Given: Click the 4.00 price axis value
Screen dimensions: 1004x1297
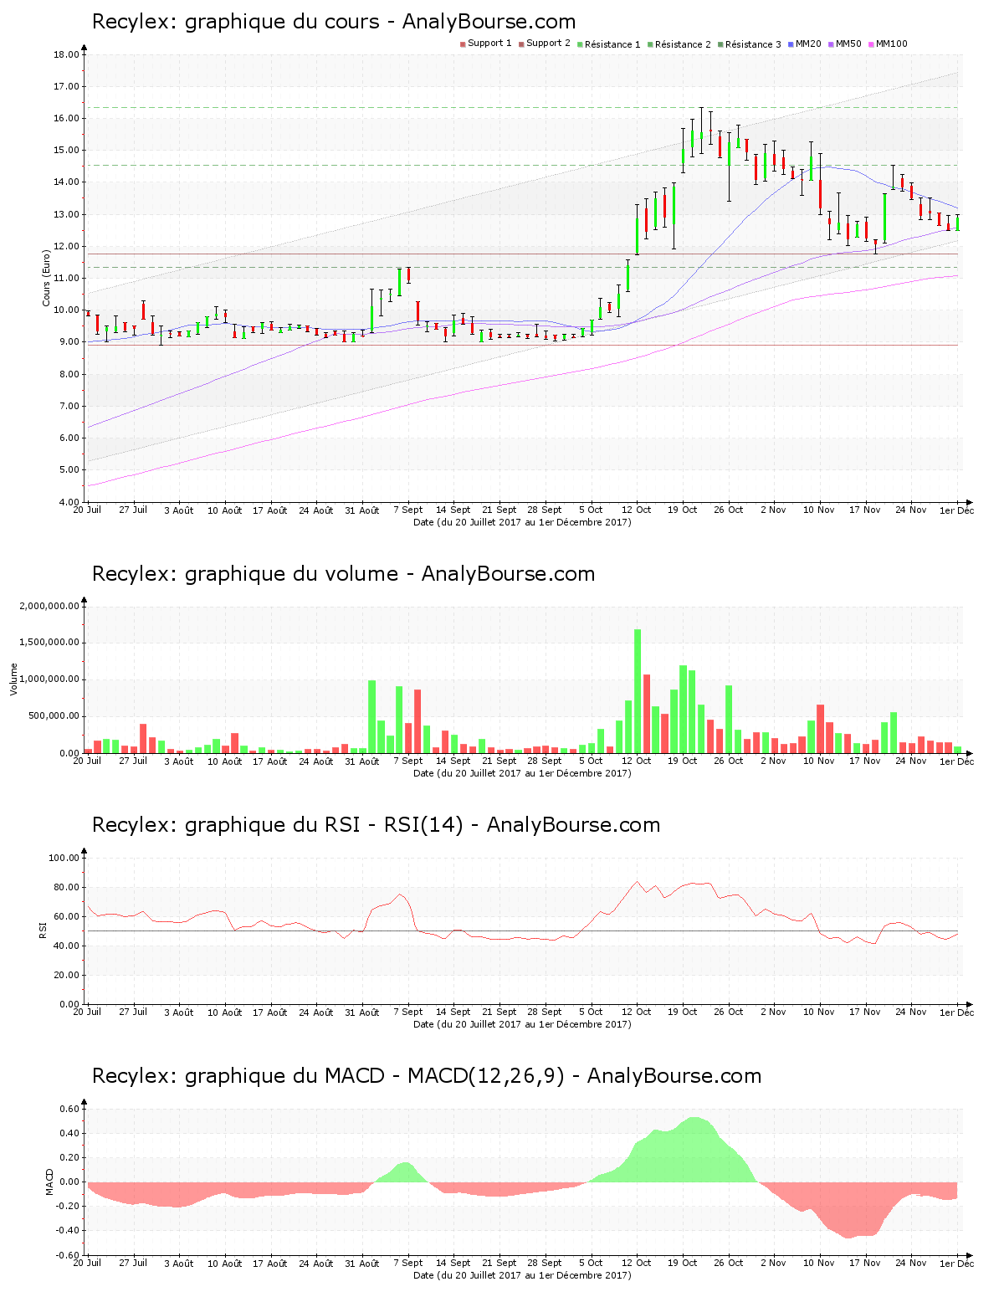Looking at the screenshot, I should pos(69,502).
